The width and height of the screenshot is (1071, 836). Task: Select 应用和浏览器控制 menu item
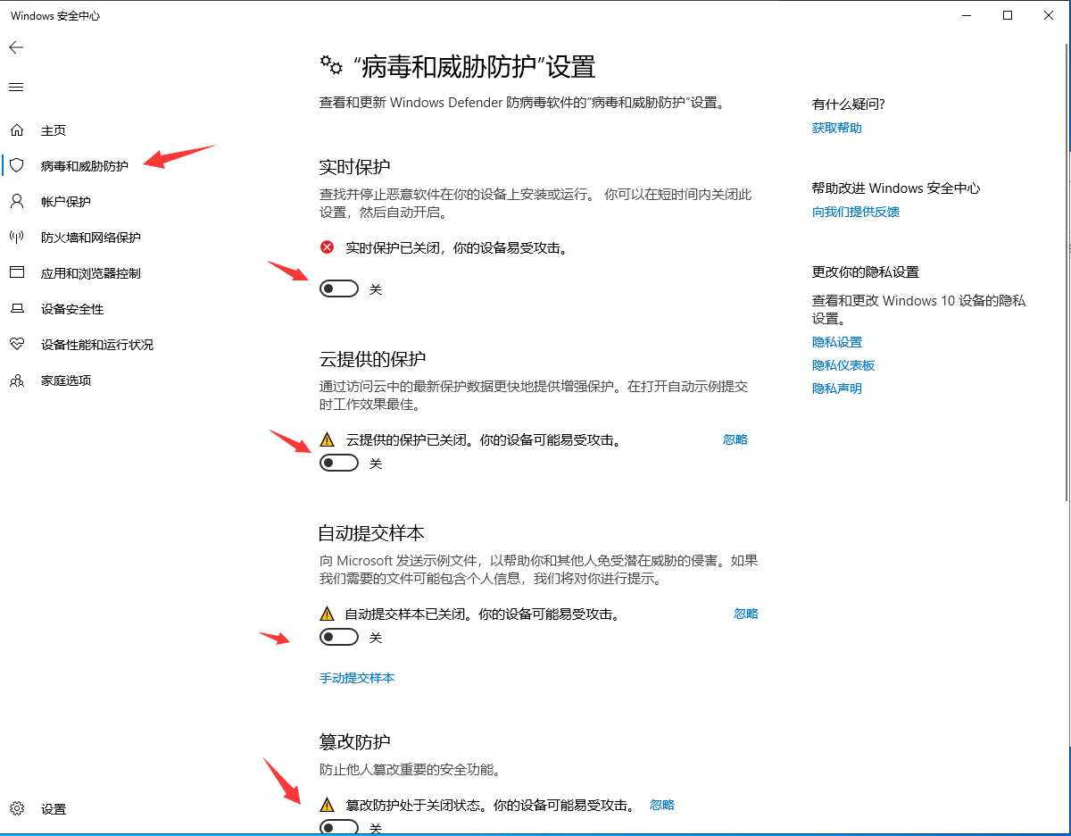click(91, 273)
